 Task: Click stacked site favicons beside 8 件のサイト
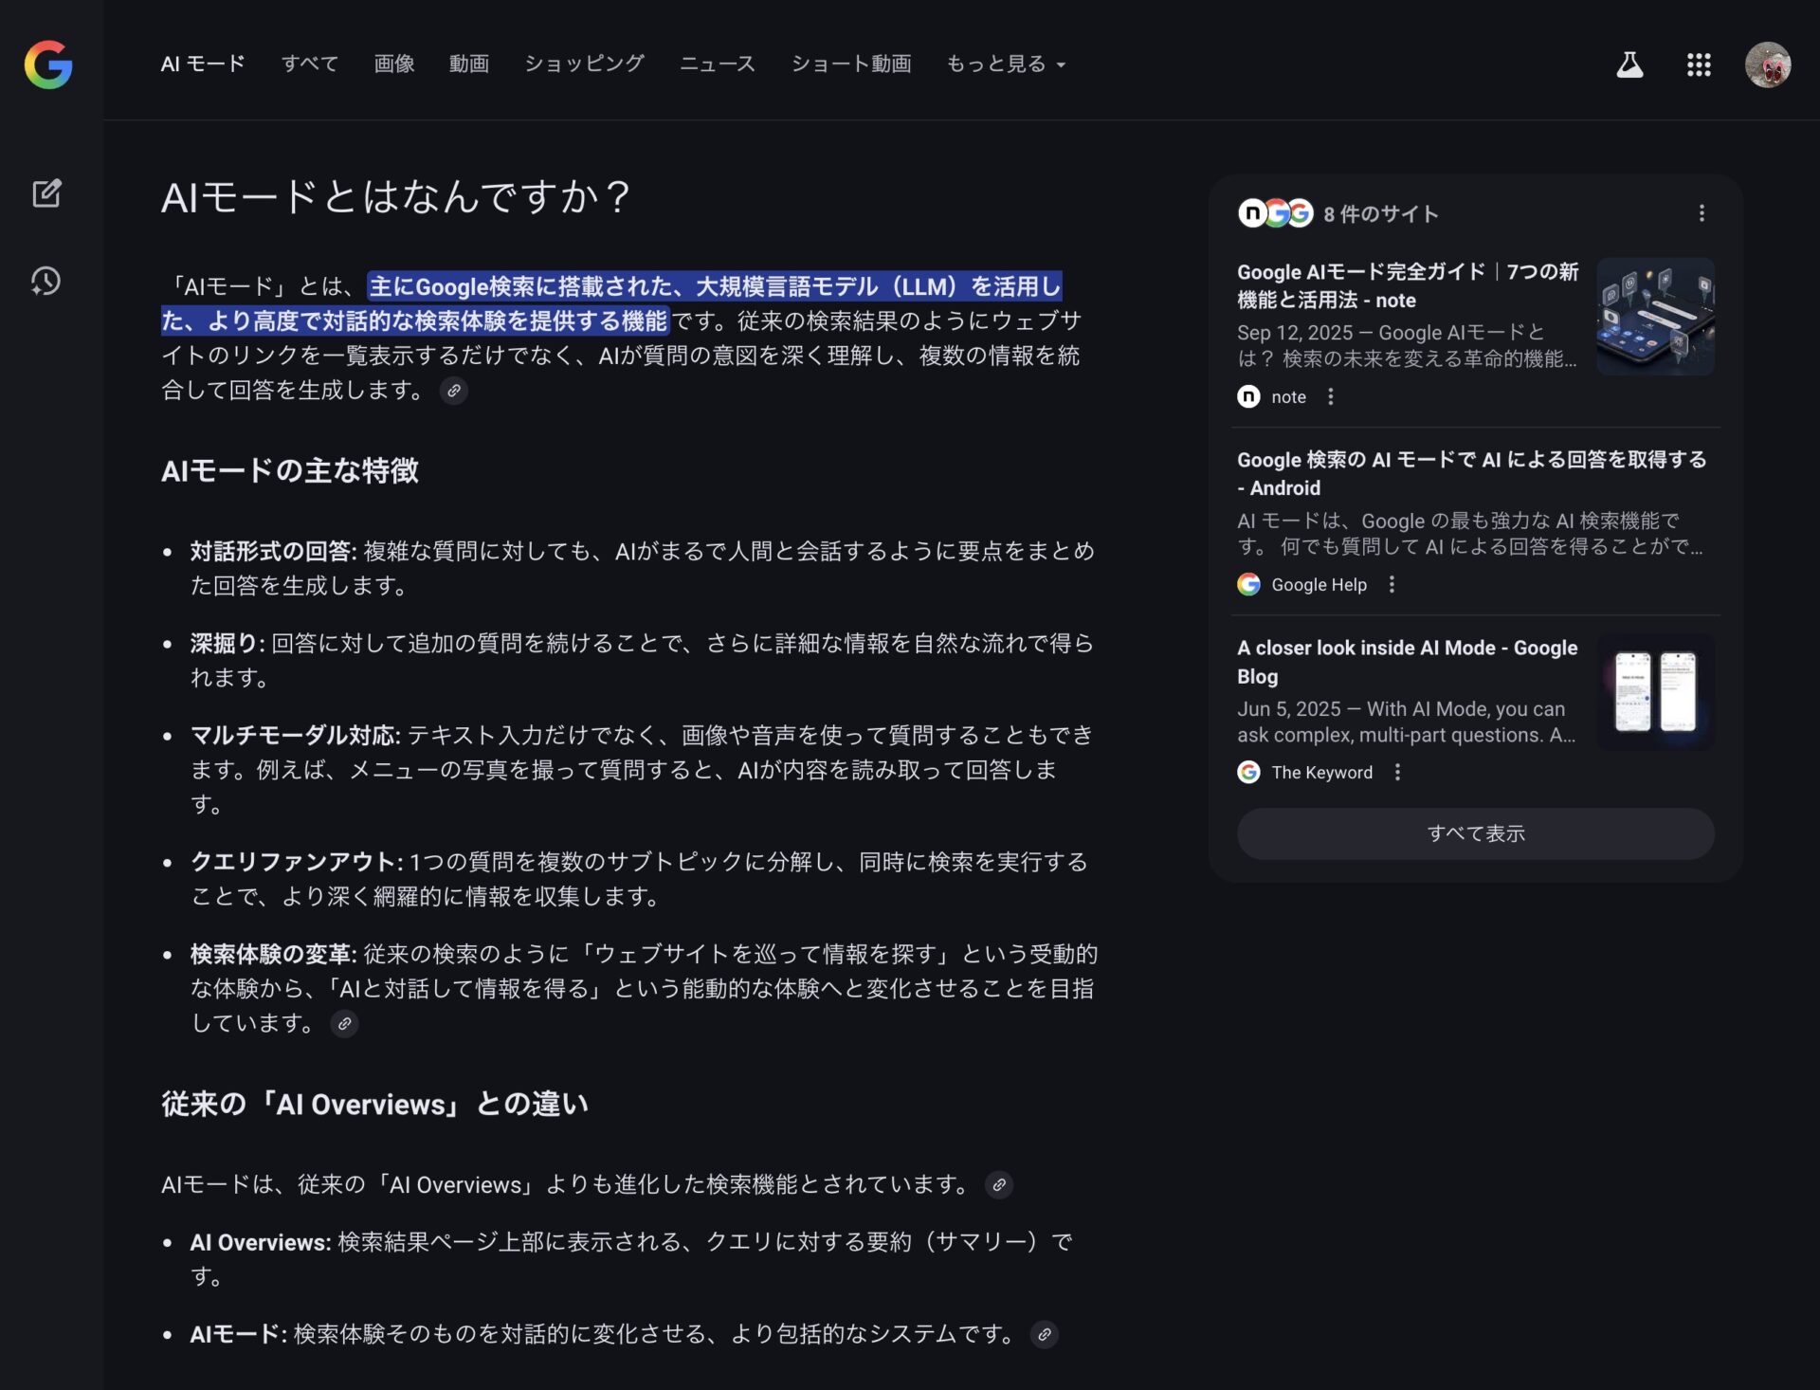[1275, 213]
